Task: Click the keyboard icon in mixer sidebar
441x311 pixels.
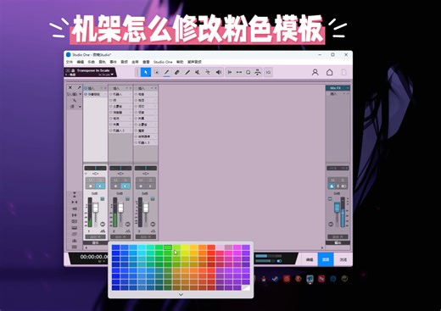Action: (75, 228)
